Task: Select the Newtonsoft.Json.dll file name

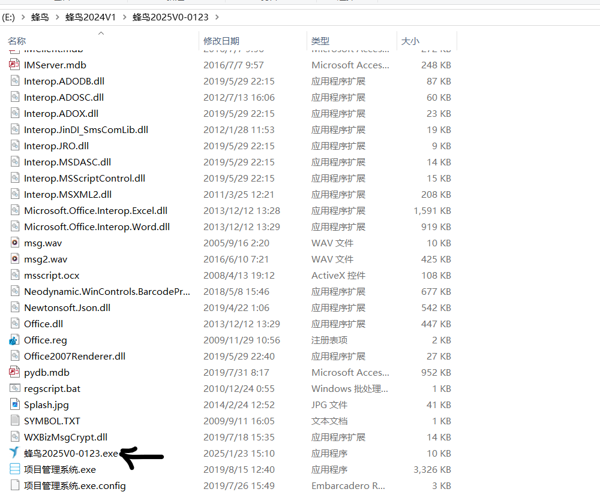Action: click(67, 307)
